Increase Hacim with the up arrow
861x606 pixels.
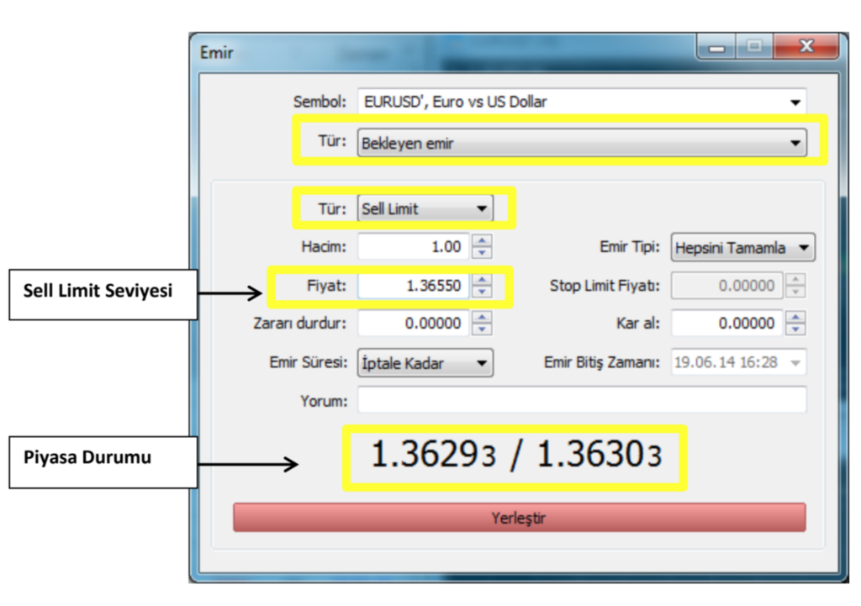pos(482,240)
